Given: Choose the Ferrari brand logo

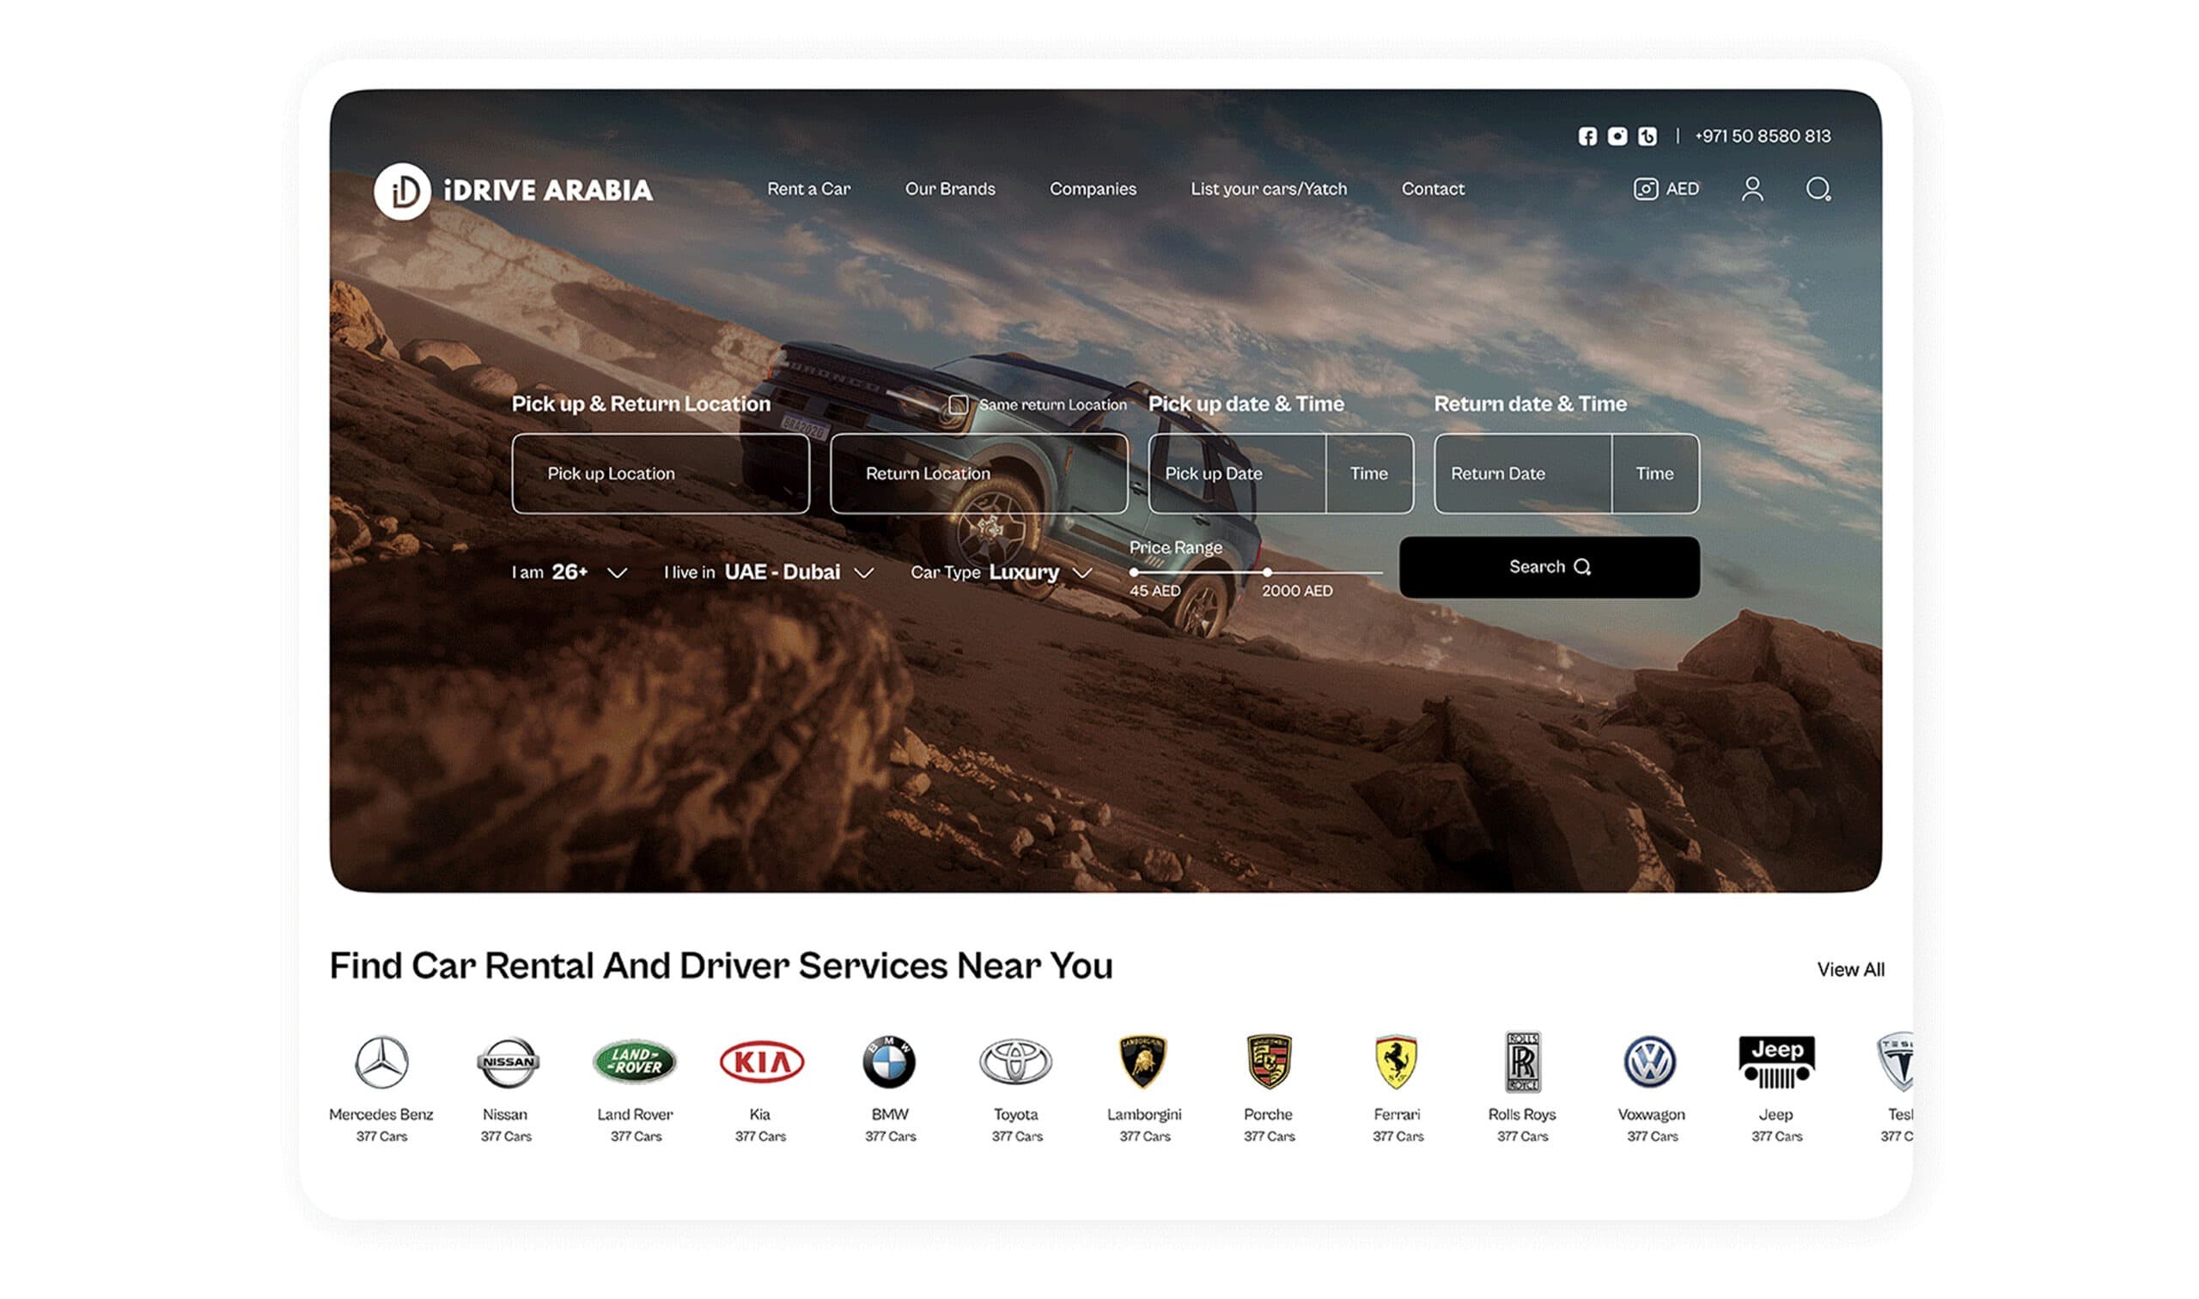Looking at the screenshot, I should pos(1396,1061).
